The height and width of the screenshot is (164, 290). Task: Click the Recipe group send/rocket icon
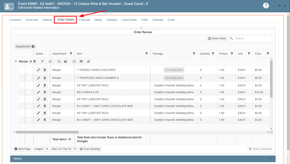pos(88,62)
